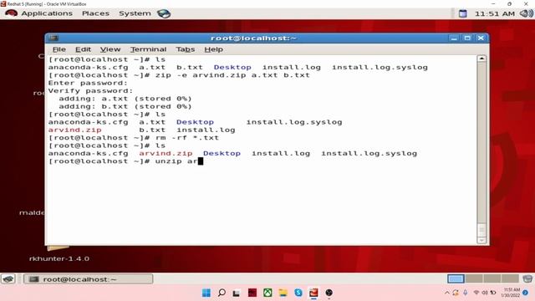Minimize the VirtualBox host window
The height and width of the screenshot is (301, 535).
(x=493, y=3)
